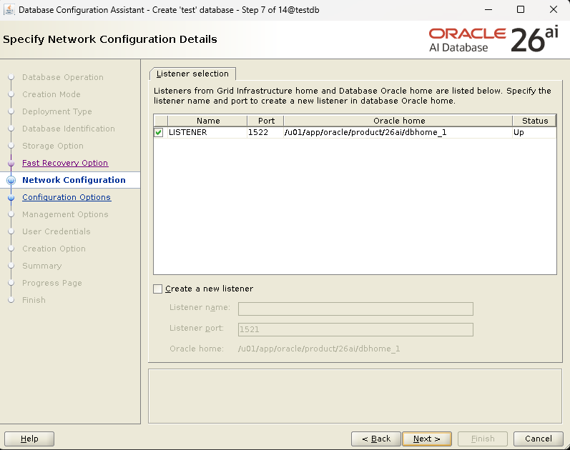
Task: Select the LISTENER name cell
Action: click(x=207, y=133)
